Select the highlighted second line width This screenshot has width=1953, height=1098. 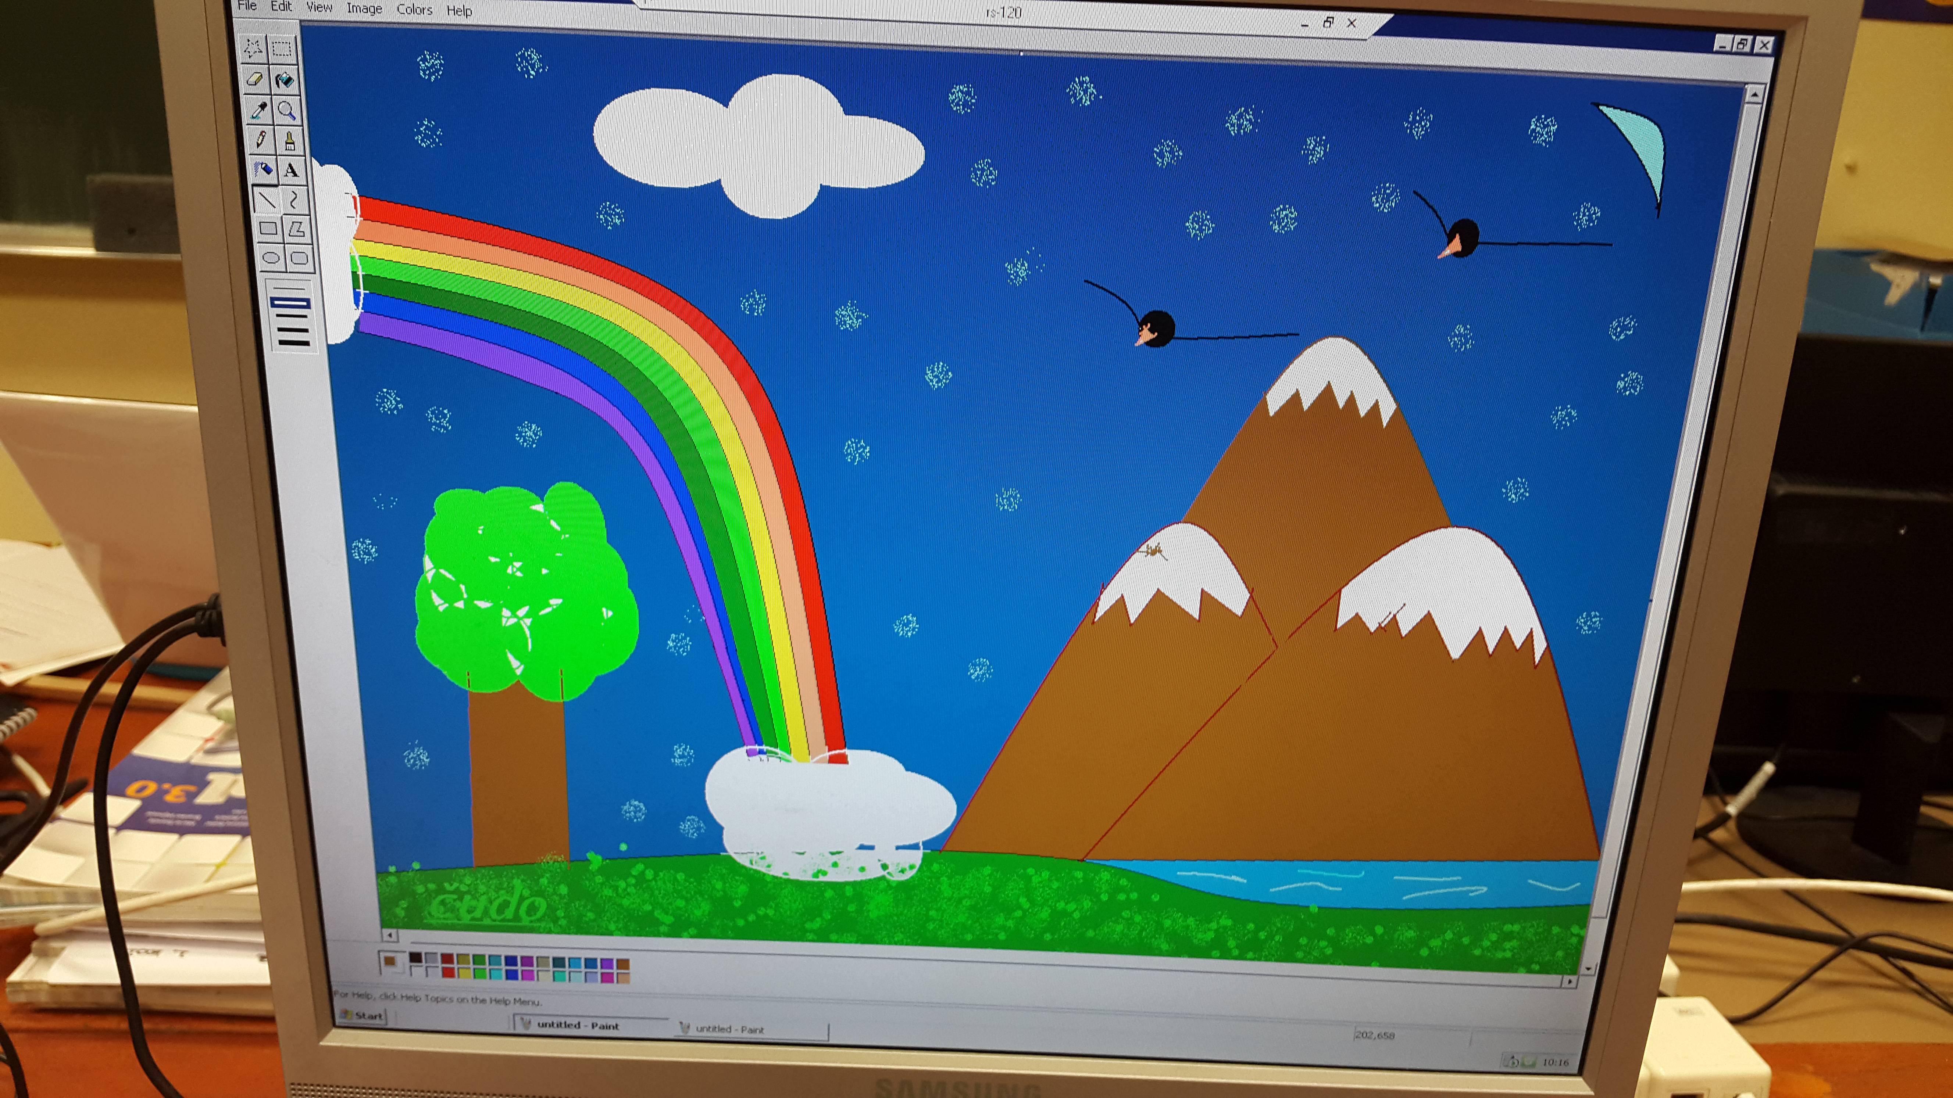[290, 303]
